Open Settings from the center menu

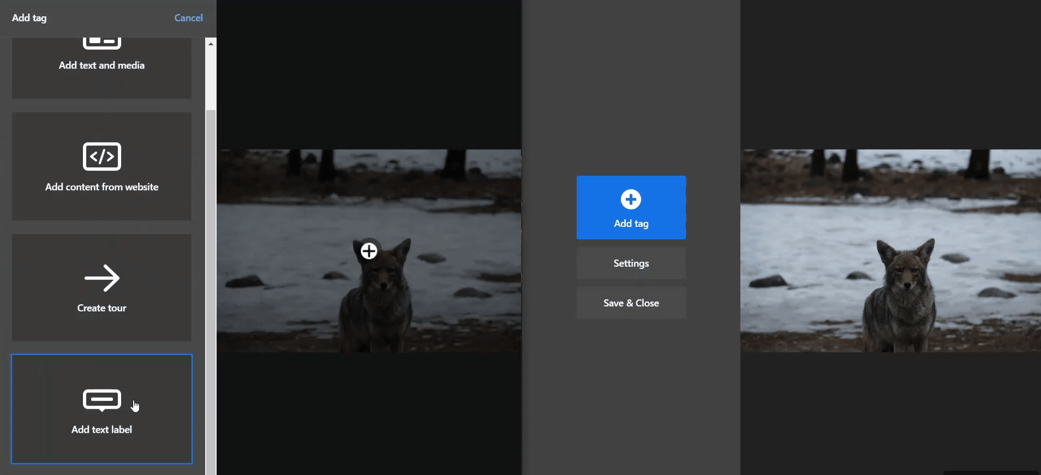click(631, 263)
